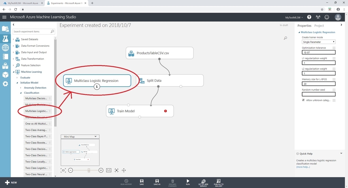Select the Split Data module
The image size is (348, 188).
pos(170,81)
